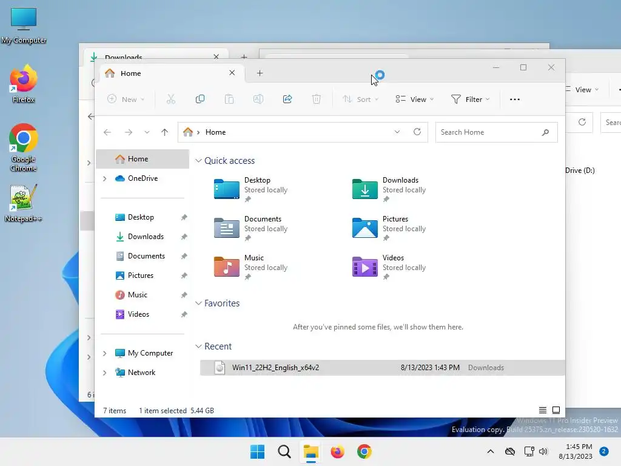Launch Firefox from the taskbar
Viewport: 621px width, 466px height.
click(337, 451)
